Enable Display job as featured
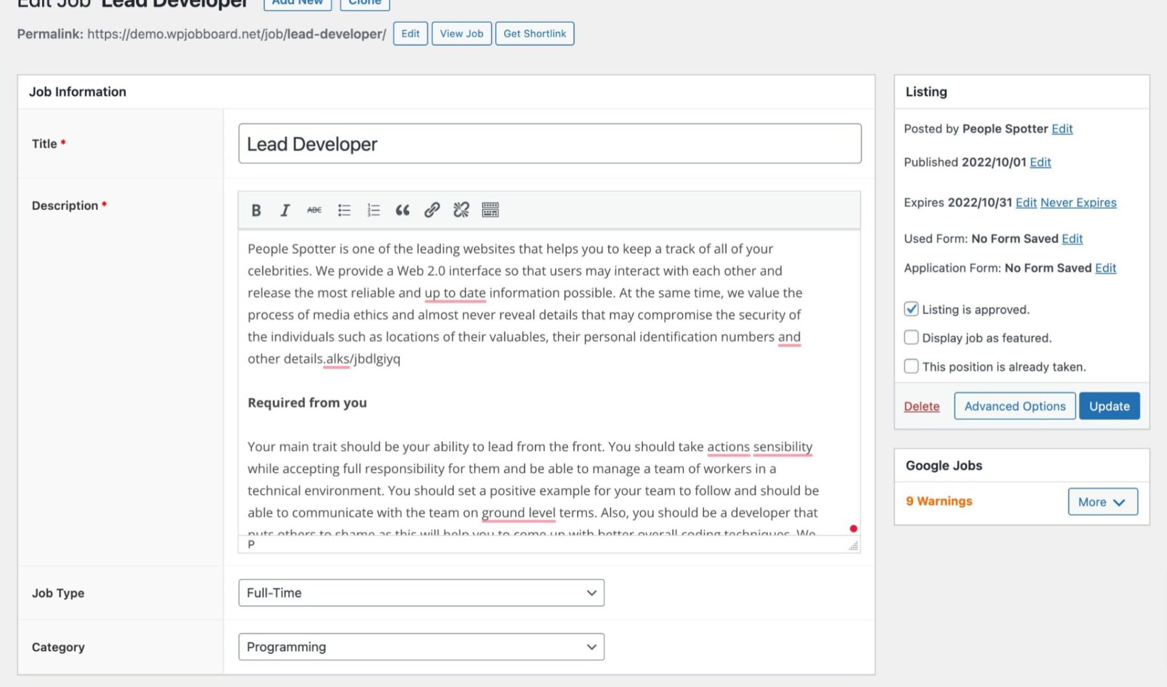The image size is (1167, 687). point(911,338)
